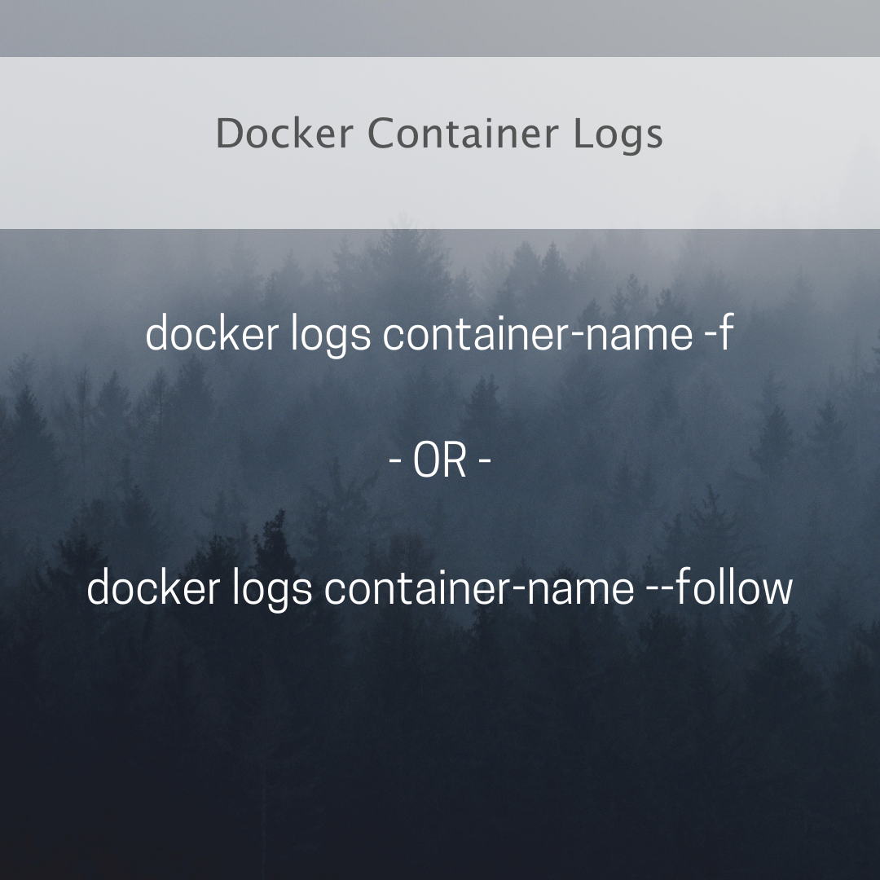Viewport: 880px width, 880px height.
Task: Click the white title banner's empty left side
Action: click(x=101, y=143)
